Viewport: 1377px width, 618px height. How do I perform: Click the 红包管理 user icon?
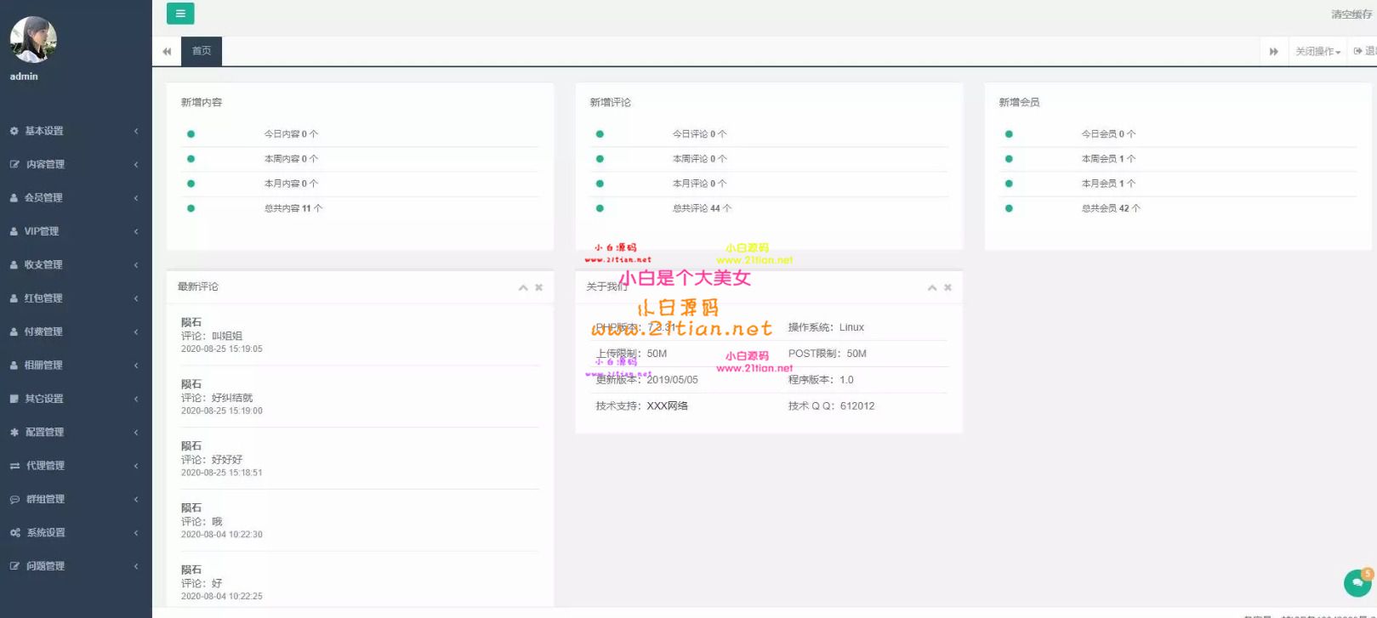click(14, 298)
